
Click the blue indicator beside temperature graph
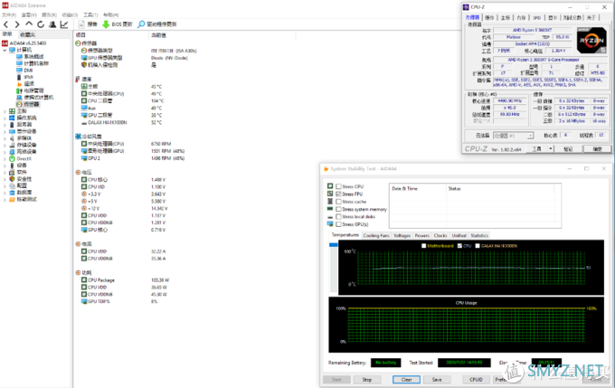coord(334,245)
